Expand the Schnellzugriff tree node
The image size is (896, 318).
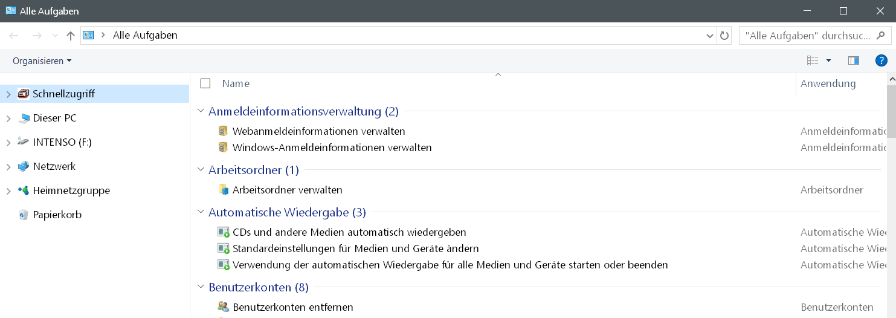pyautogui.click(x=8, y=94)
